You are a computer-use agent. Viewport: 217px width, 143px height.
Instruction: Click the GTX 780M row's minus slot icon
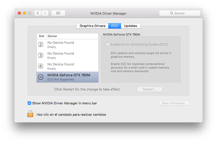[40, 77]
